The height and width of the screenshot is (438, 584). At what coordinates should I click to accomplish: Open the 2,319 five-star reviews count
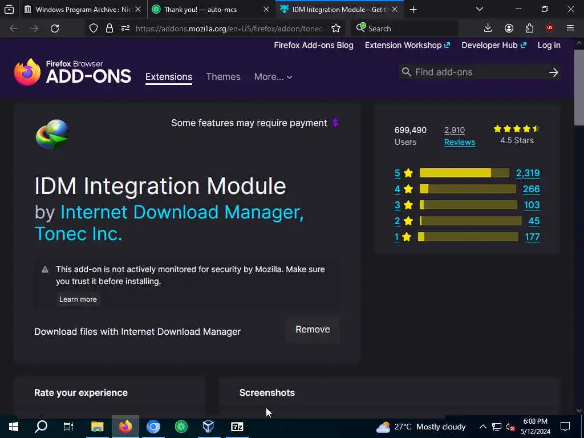tap(528, 173)
